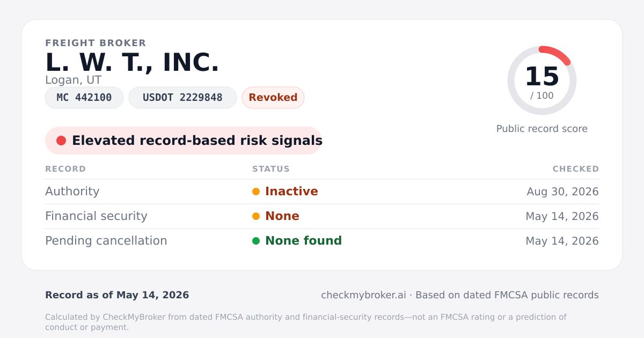The image size is (644, 338).
Task: Open the checkmybroker.ai link
Action: pos(363,295)
